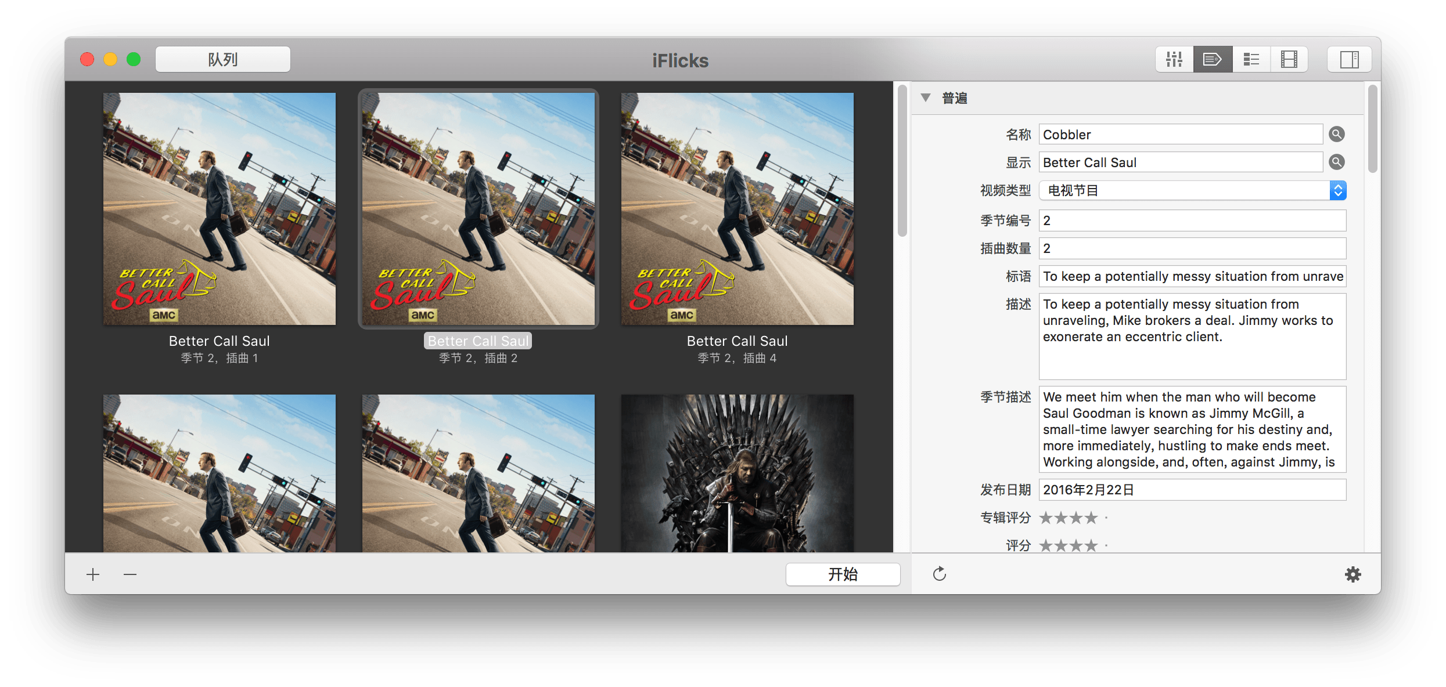Toggle the sidebar panel visibility

[1349, 59]
